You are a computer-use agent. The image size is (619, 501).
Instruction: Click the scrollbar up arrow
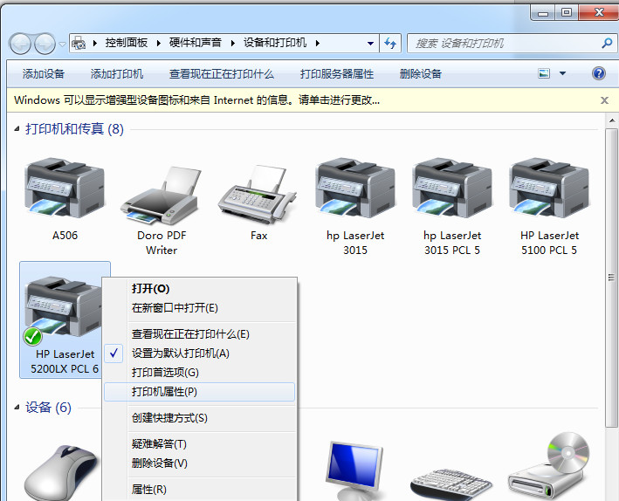coord(612,120)
